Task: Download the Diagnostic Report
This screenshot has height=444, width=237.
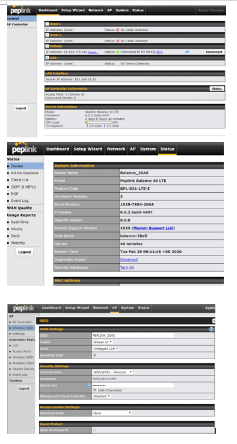Action: coord(129,260)
